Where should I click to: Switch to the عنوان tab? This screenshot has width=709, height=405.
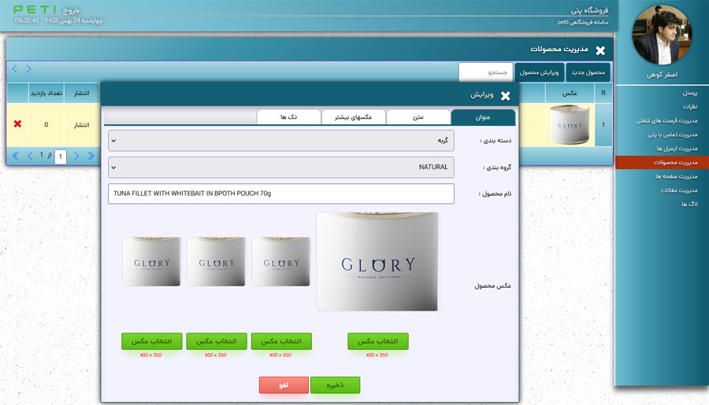(483, 117)
